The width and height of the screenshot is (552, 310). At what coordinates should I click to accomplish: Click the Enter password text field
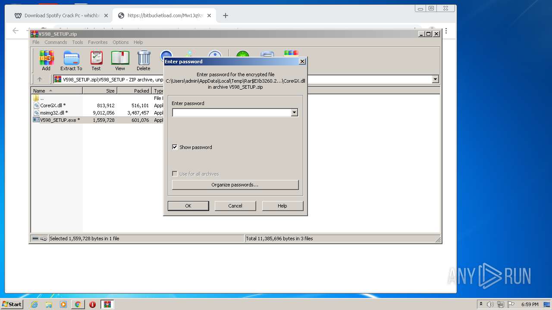232,112
